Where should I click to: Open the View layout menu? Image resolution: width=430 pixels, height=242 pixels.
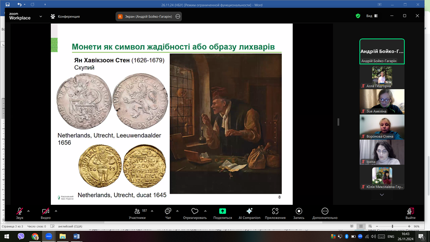pyautogui.click(x=372, y=16)
